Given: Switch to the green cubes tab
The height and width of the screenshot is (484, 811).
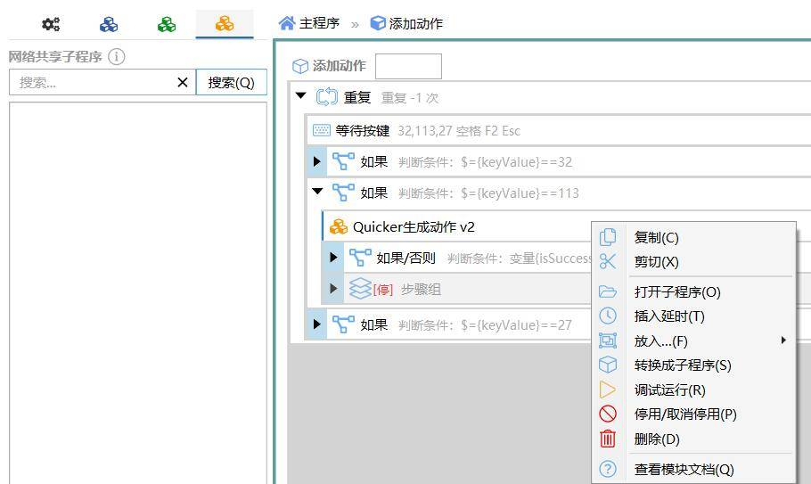Looking at the screenshot, I should click(x=167, y=24).
